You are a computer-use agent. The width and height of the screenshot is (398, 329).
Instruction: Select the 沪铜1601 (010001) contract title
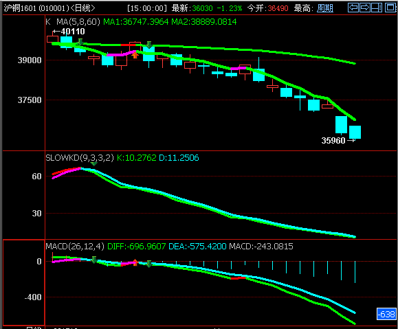pos(36,8)
